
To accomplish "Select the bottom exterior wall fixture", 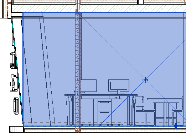I will click(16, 106).
